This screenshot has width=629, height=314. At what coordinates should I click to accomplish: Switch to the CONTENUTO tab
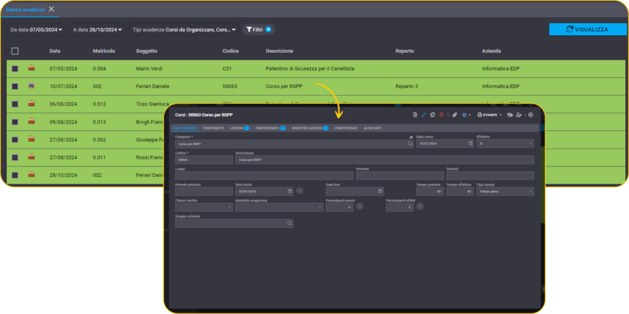click(x=213, y=128)
